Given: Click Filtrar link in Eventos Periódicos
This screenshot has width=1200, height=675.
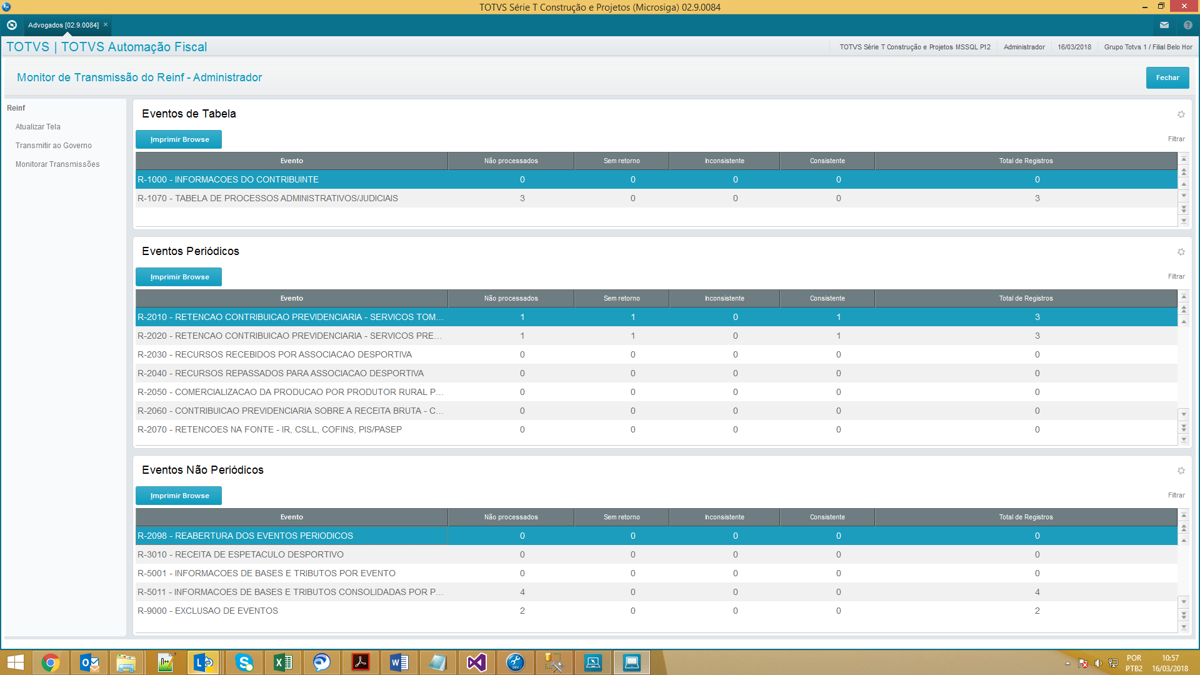Looking at the screenshot, I should (x=1176, y=276).
